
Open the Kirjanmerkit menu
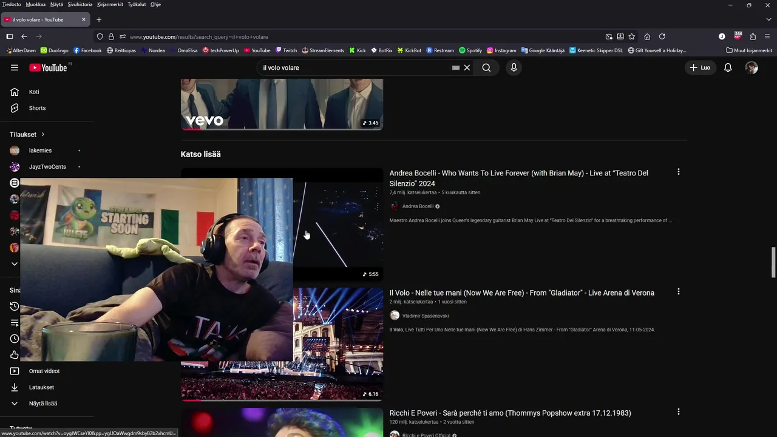tap(110, 4)
